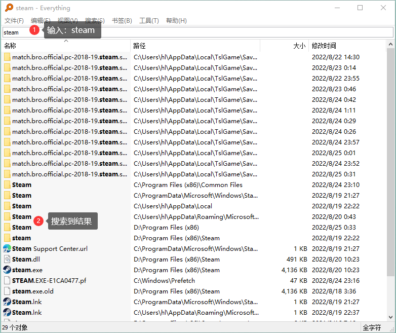Image resolution: width=396 pixels, height=333 pixels.
Task: Select the Steam.lnk icon in ProgramData
Action: point(7,302)
